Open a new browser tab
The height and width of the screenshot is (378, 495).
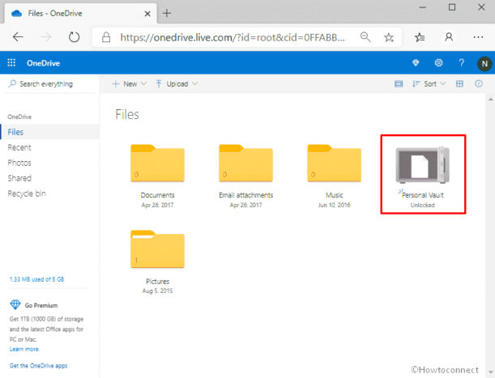click(167, 13)
